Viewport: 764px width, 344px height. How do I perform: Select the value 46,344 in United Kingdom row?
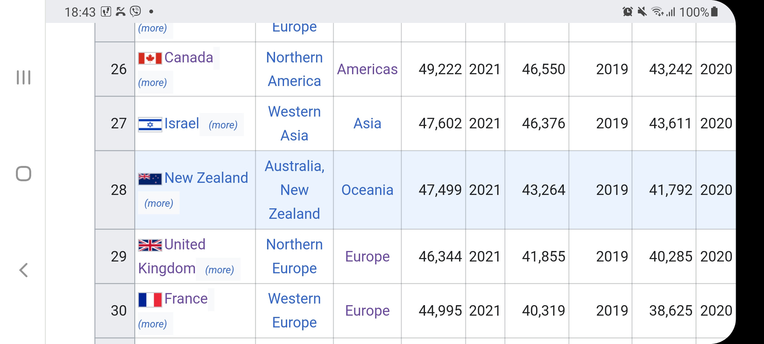tap(440, 257)
